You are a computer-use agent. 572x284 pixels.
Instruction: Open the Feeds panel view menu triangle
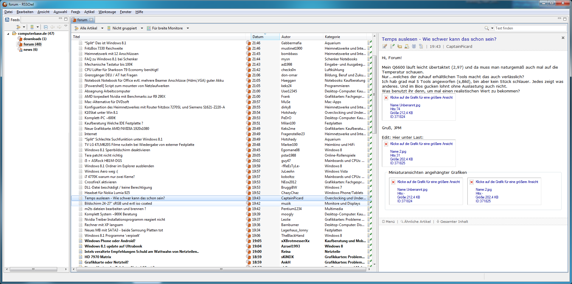pyautogui.click(x=66, y=26)
